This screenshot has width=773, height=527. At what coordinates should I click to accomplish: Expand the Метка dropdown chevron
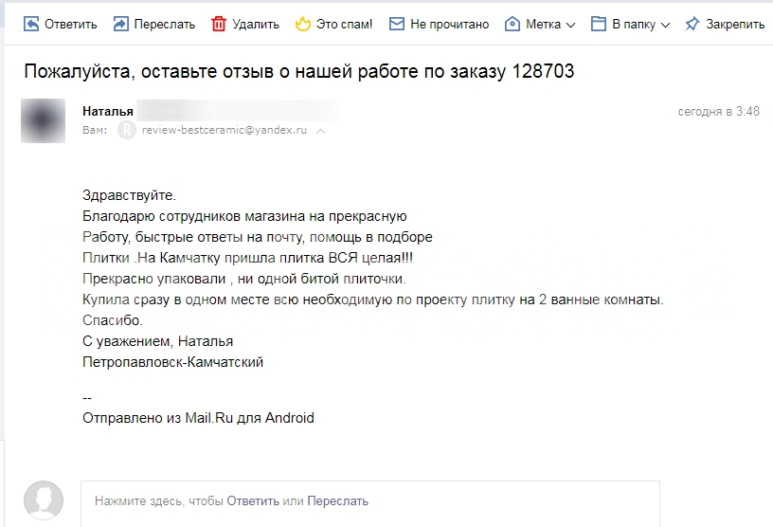pos(570,26)
